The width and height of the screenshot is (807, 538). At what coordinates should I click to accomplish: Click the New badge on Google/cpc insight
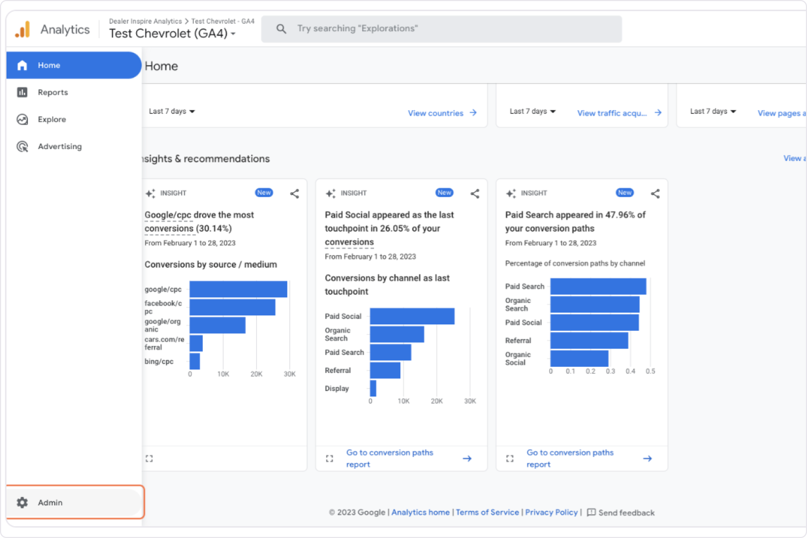click(264, 193)
